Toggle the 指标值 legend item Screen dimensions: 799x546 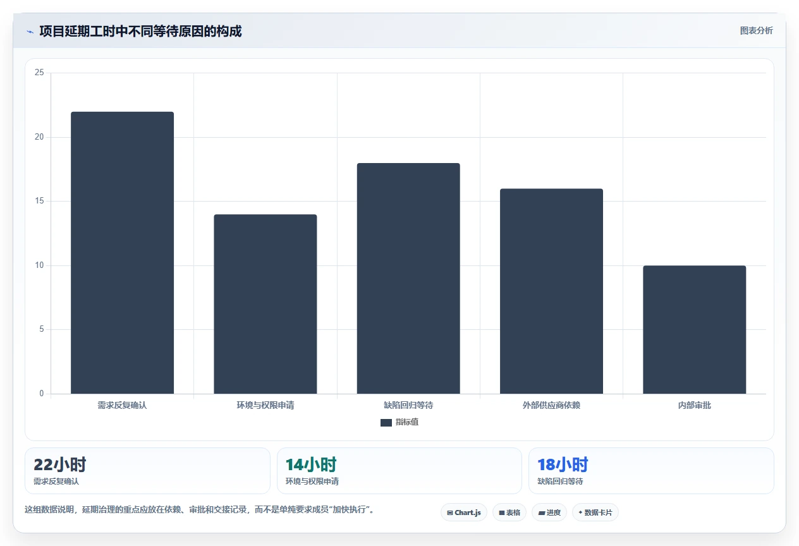tap(399, 422)
